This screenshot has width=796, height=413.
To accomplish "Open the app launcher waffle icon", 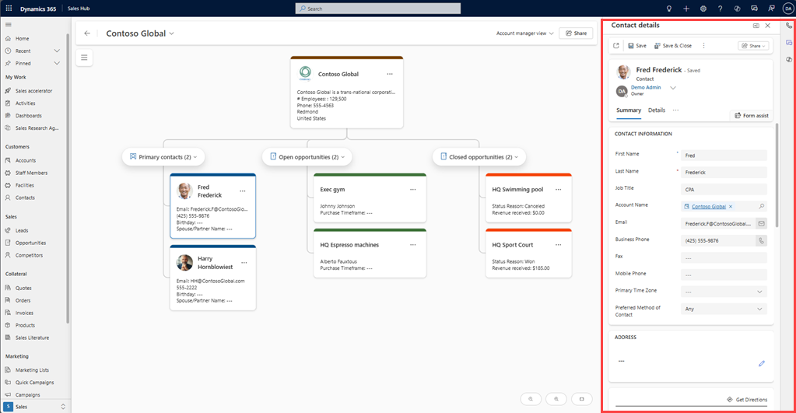I will pyautogui.click(x=9, y=9).
